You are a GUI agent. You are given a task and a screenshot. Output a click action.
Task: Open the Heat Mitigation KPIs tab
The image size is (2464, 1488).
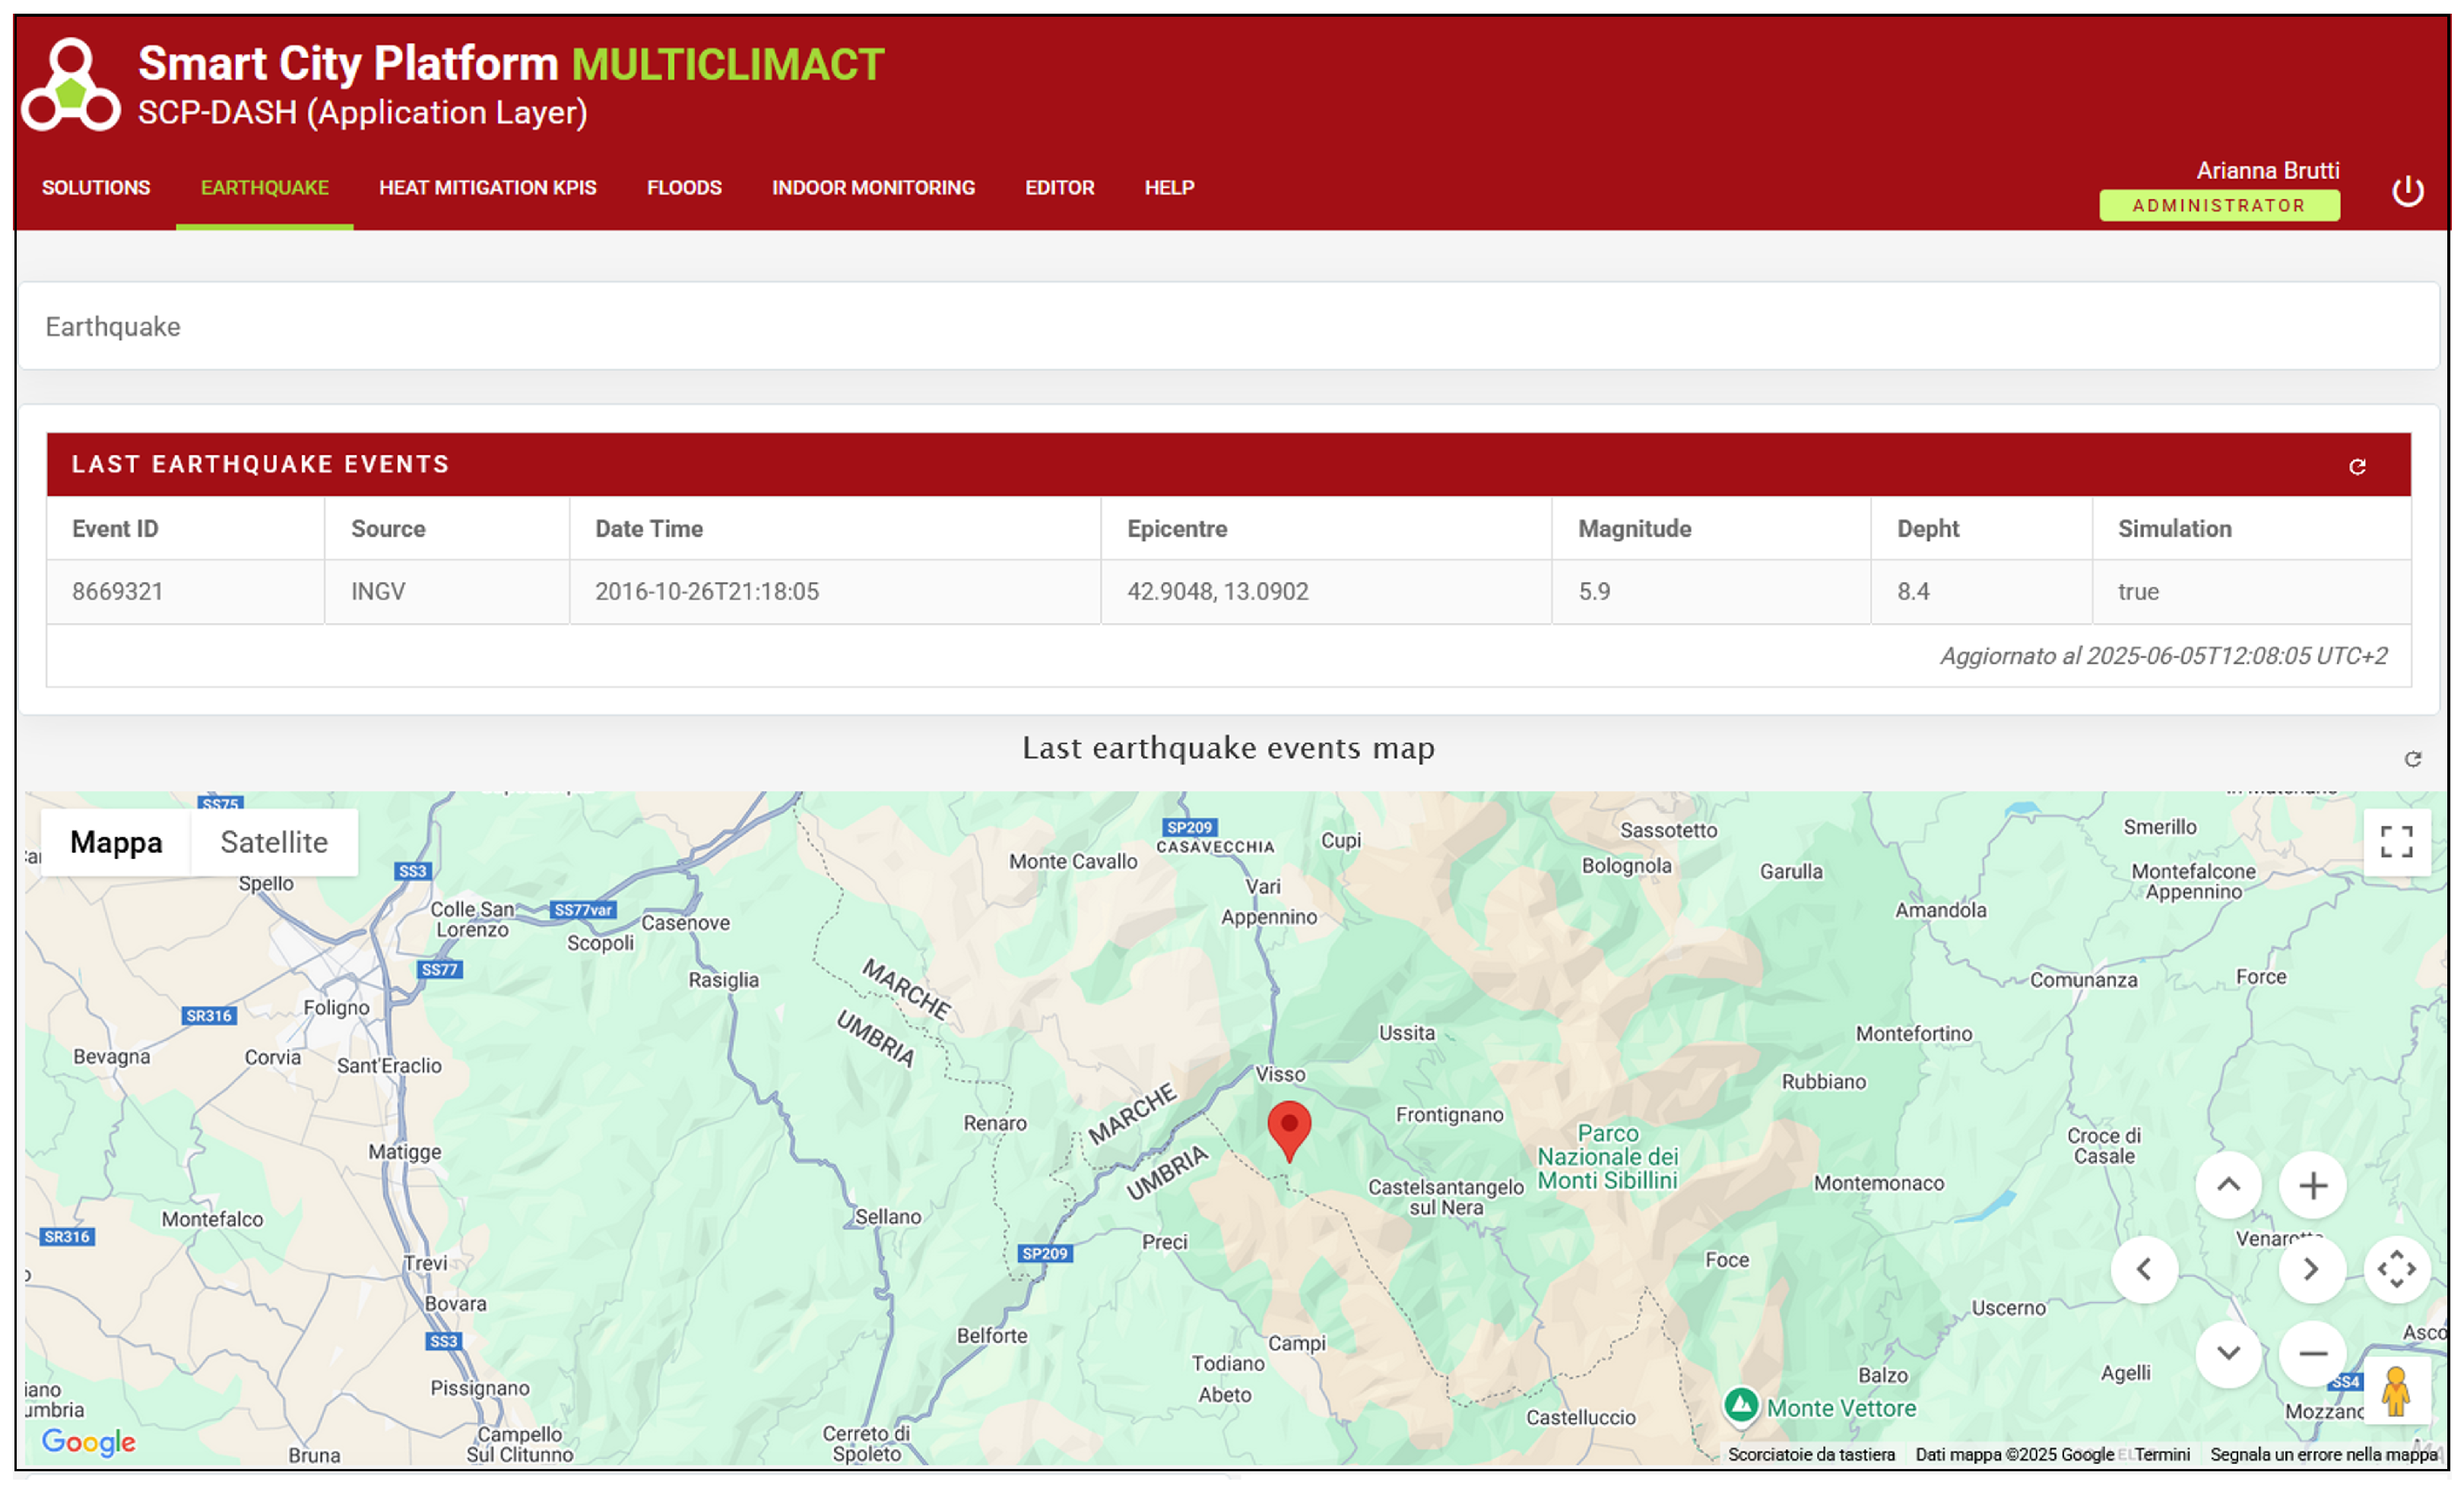(487, 188)
